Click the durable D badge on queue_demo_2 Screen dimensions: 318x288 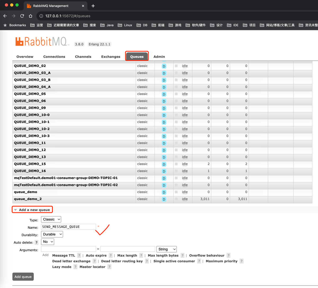(x=164, y=199)
